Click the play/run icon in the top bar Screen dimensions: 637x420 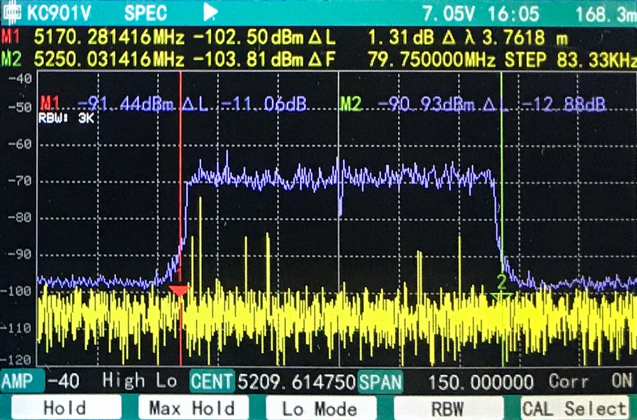click(209, 11)
